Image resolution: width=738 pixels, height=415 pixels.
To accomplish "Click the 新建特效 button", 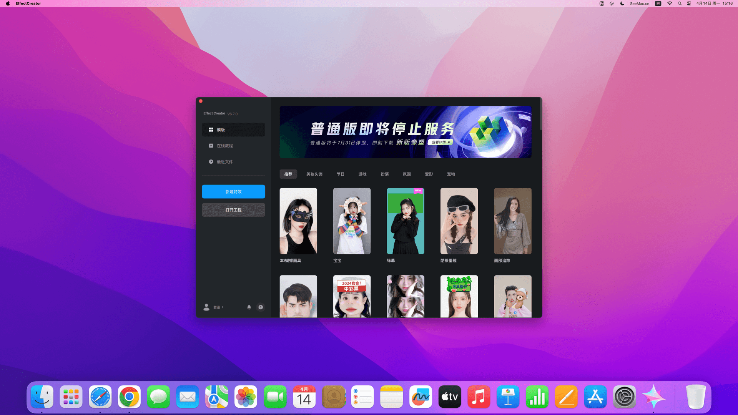I will [233, 192].
